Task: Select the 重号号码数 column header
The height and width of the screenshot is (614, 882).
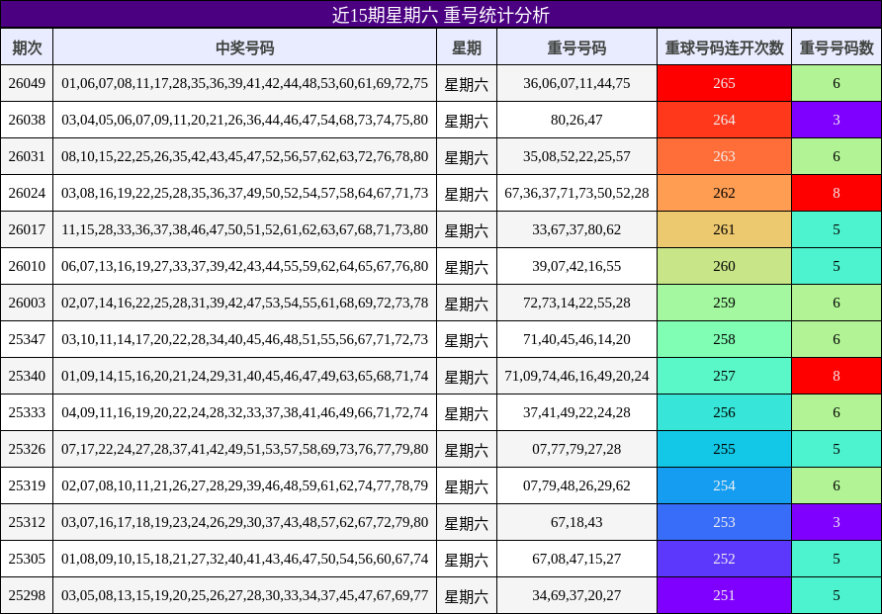Action: [x=836, y=46]
